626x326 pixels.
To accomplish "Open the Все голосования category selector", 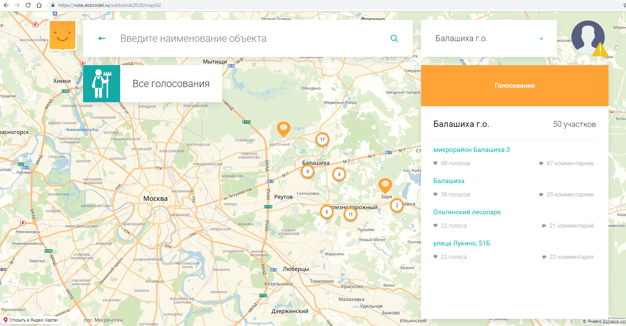I will [171, 84].
